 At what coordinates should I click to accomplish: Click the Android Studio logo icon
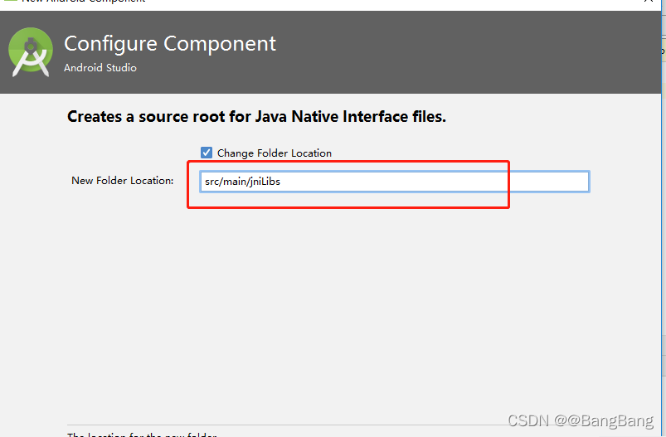[x=31, y=52]
